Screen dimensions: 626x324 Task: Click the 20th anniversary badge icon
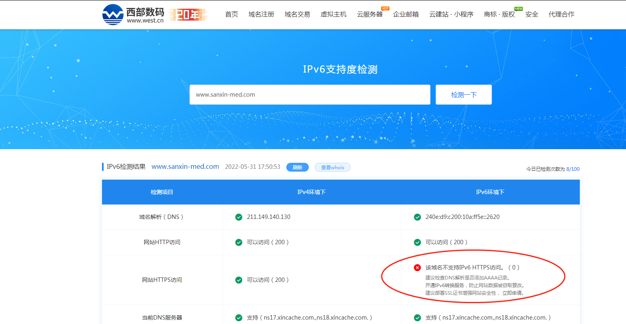(188, 14)
